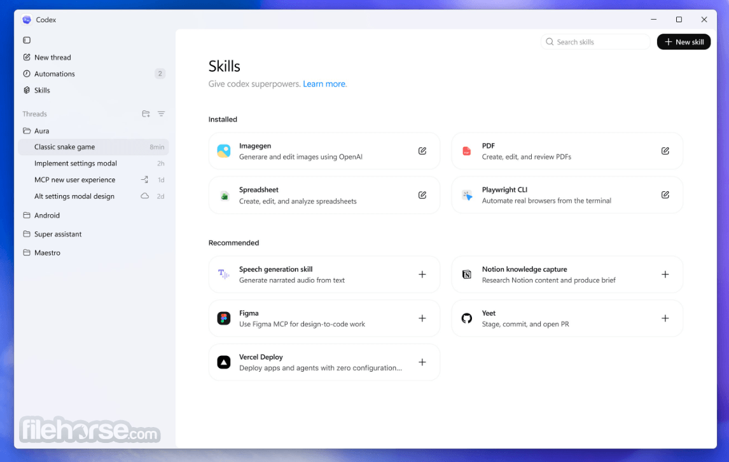Open Implement settings modal thread

click(x=93, y=163)
